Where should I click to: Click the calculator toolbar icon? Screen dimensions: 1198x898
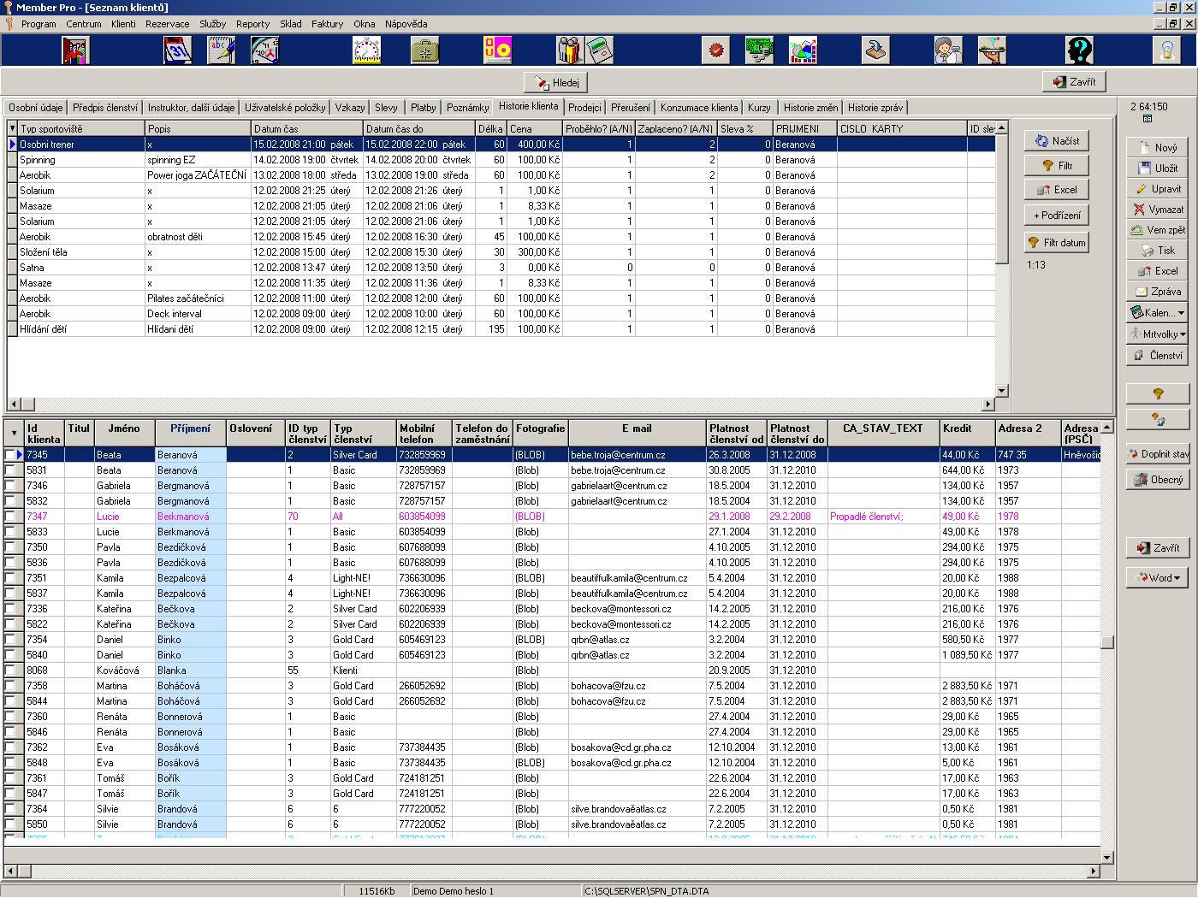click(600, 50)
